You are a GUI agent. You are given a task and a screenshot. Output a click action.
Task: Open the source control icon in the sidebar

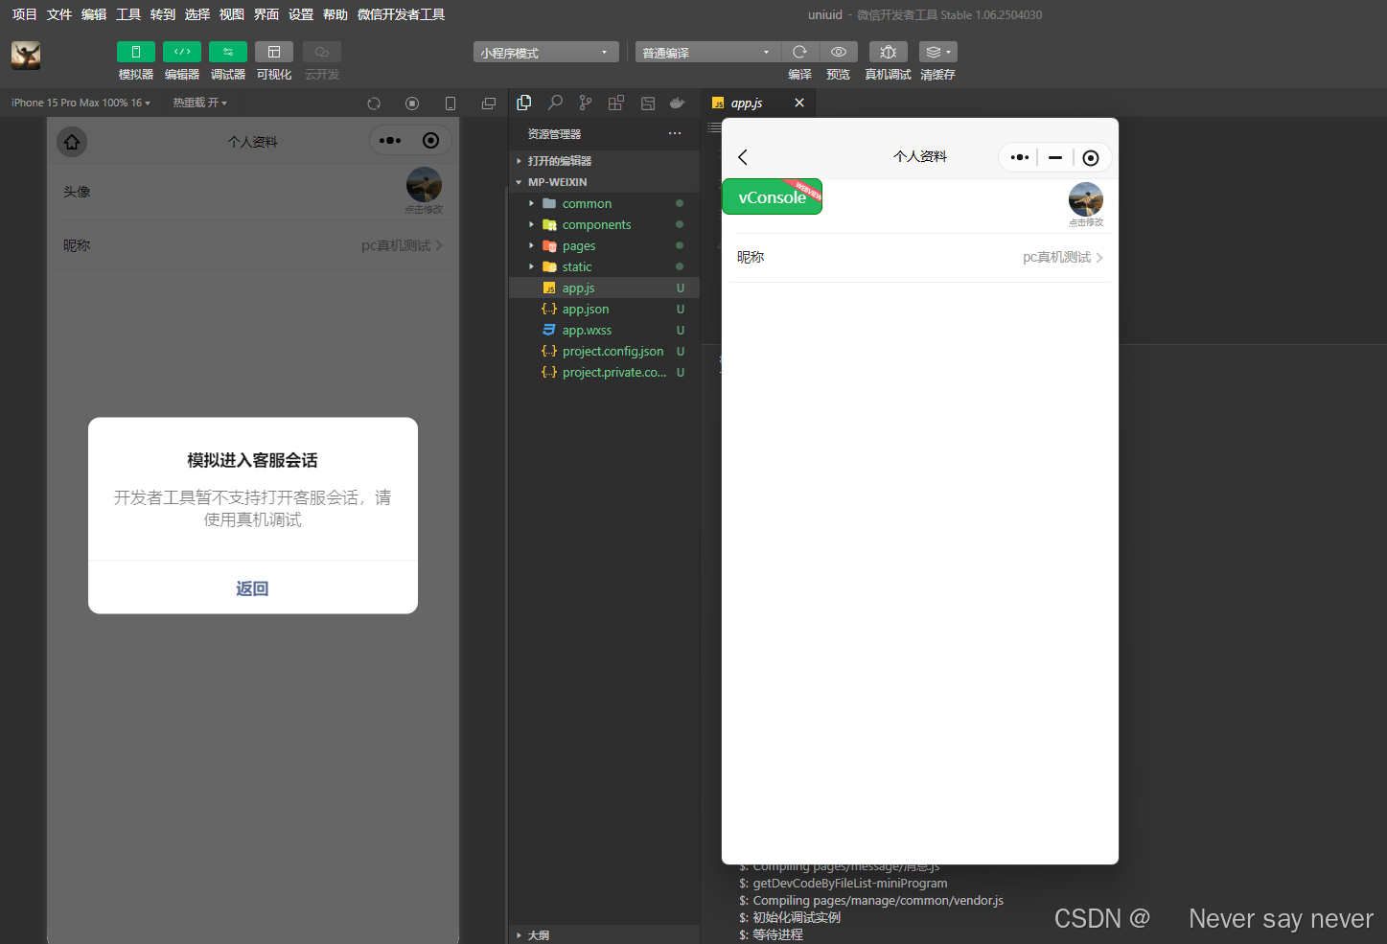(x=586, y=103)
